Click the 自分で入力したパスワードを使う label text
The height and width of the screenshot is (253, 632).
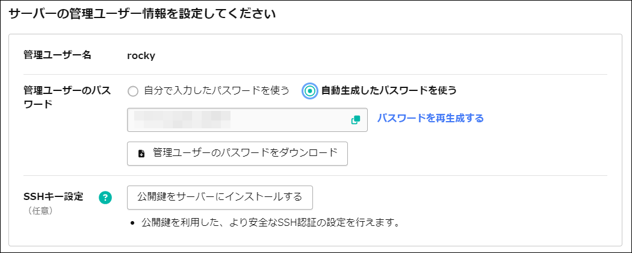click(x=217, y=91)
